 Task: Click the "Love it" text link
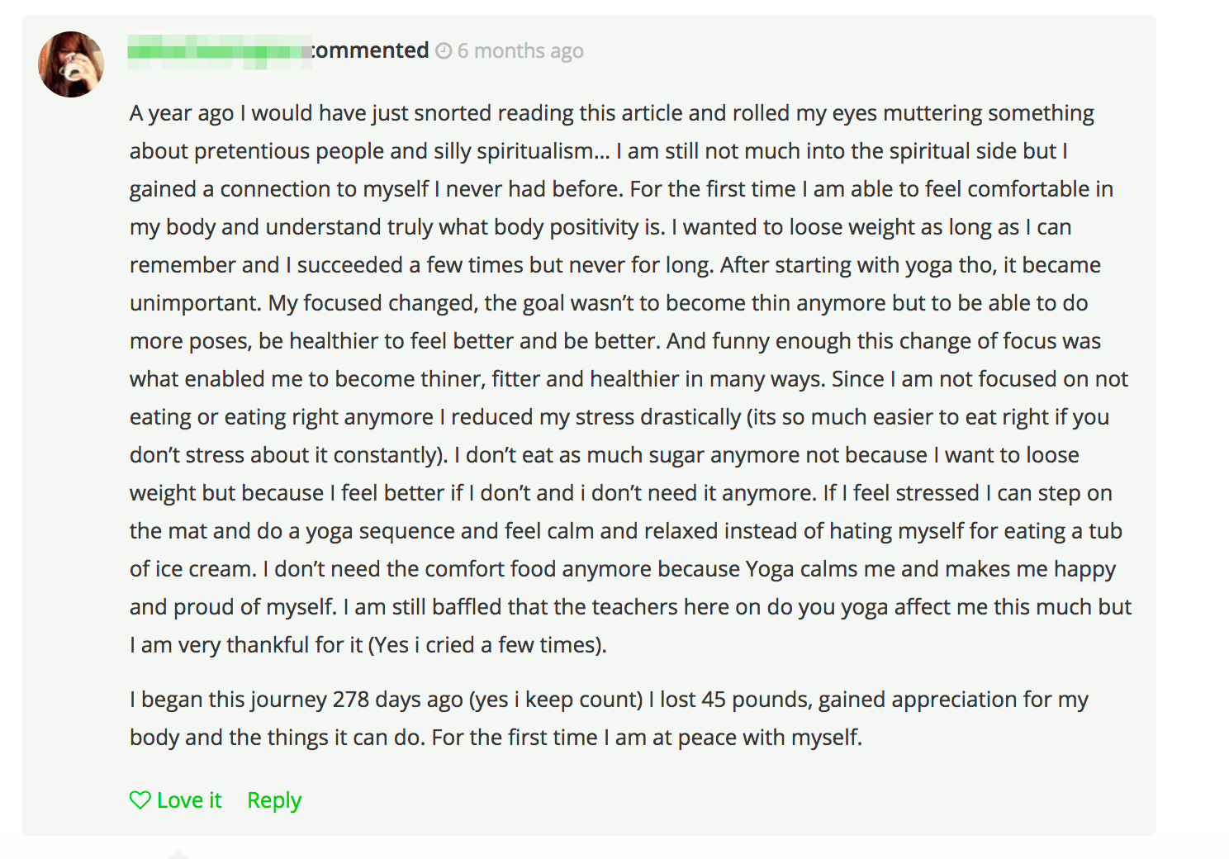click(189, 800)
